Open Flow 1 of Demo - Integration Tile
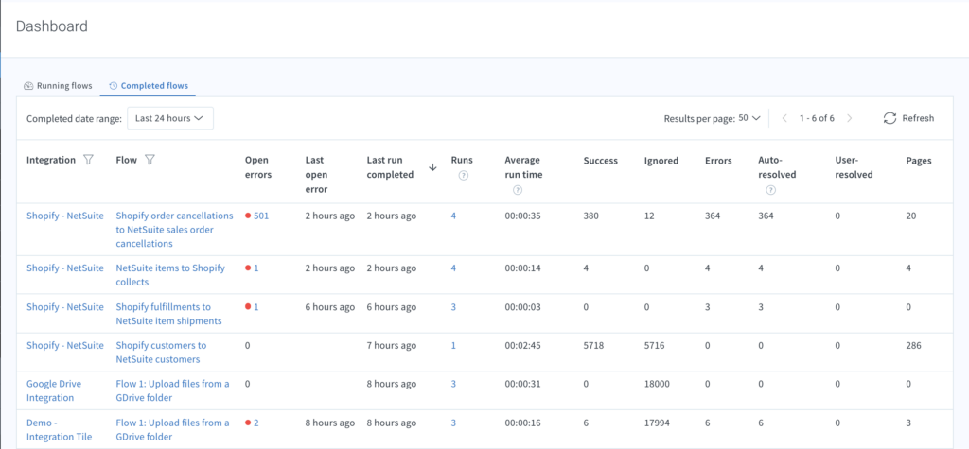 [x=172, y=429]
